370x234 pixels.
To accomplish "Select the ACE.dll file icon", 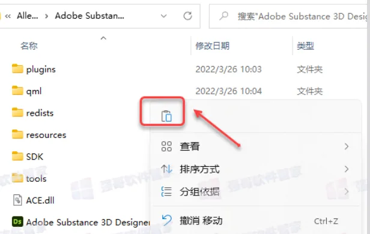I will click(x=17, y=200).
